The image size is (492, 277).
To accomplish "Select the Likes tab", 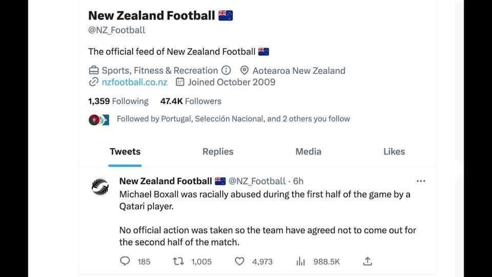I will pyautogui.click(x=394, y=151).
